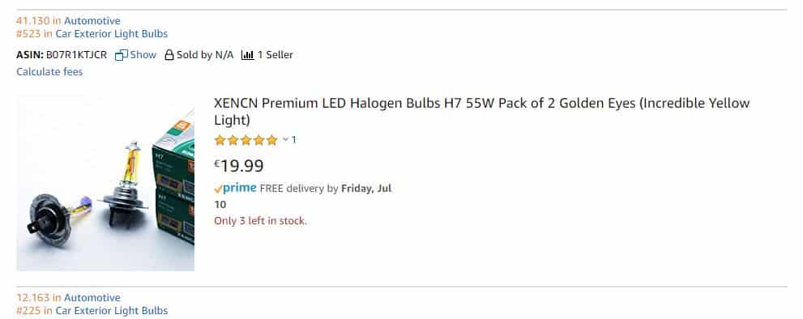Click the Only 3 left in stock text
The height and width of the screenshot is (319, 803).
click(x=260, y=221)
